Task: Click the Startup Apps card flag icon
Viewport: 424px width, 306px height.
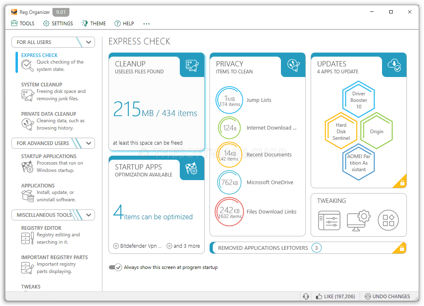Action: click(192, 169)
